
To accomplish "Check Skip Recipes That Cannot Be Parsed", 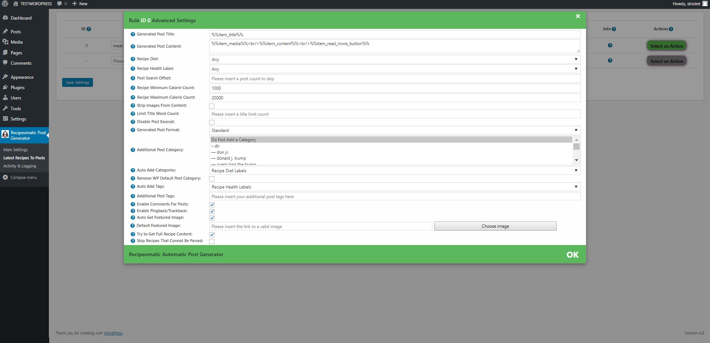I will pos(212,241).
